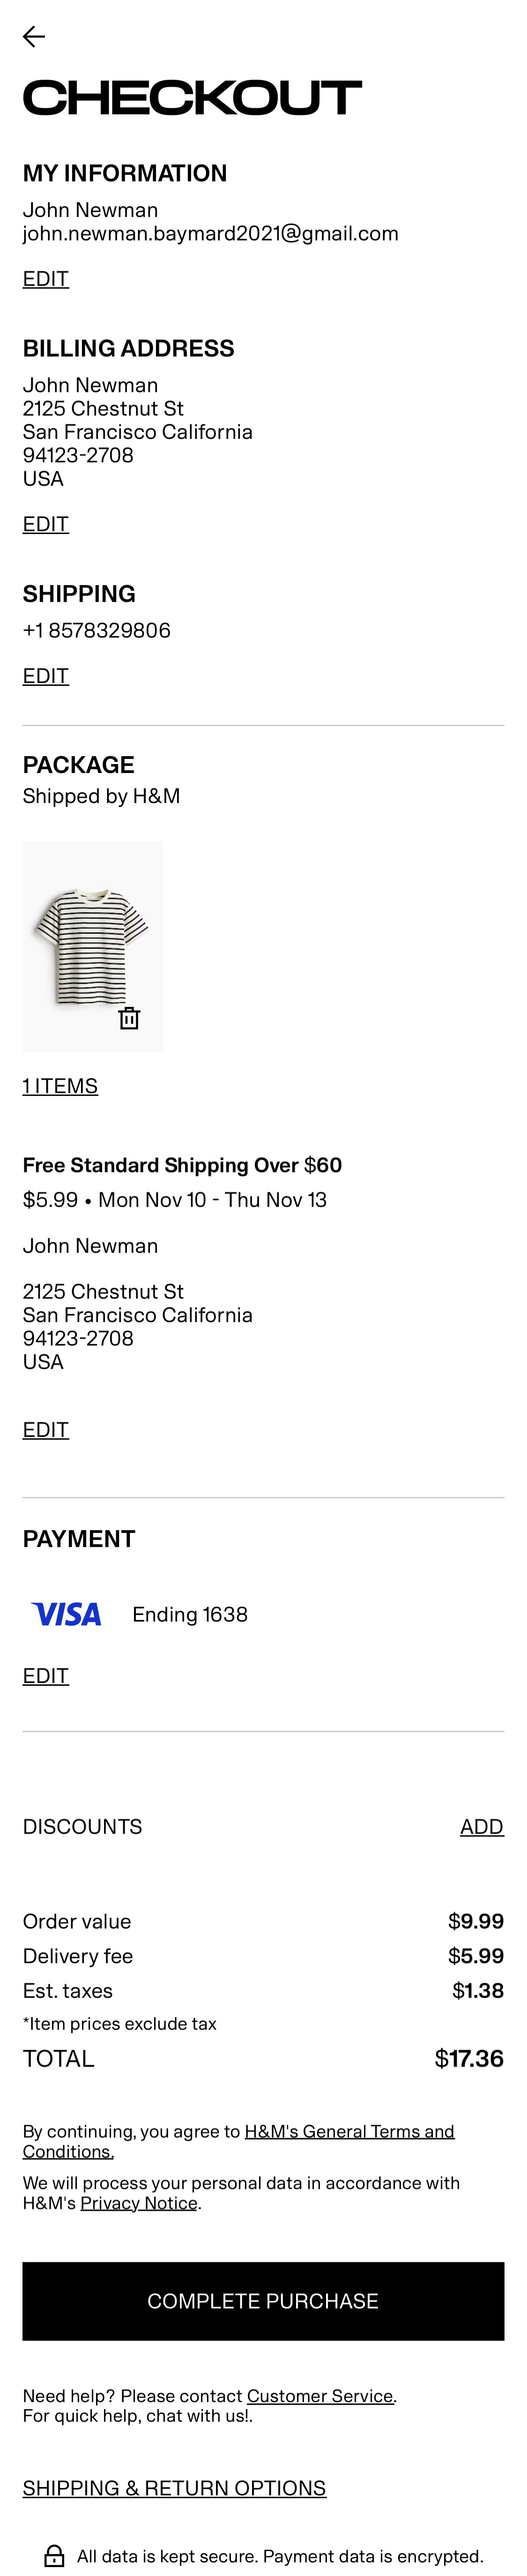Screen dimensions: 527x2576
Task: Edit the shipping phone number
Action: coord(46,676)
